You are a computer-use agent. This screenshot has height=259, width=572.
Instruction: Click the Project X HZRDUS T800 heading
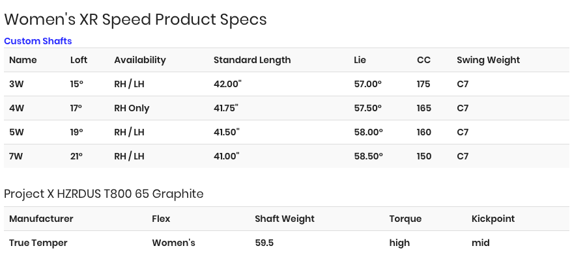(x=104, y=194)
